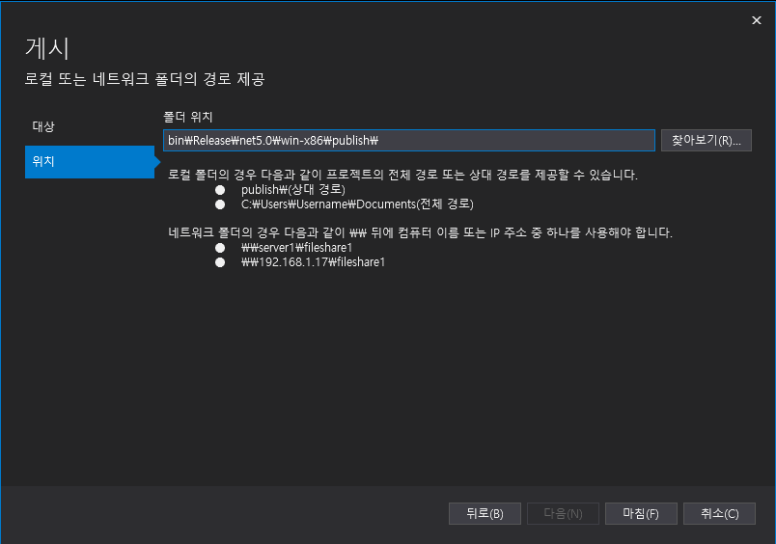Click the bullet before \\server1\fileshare1

220,248
